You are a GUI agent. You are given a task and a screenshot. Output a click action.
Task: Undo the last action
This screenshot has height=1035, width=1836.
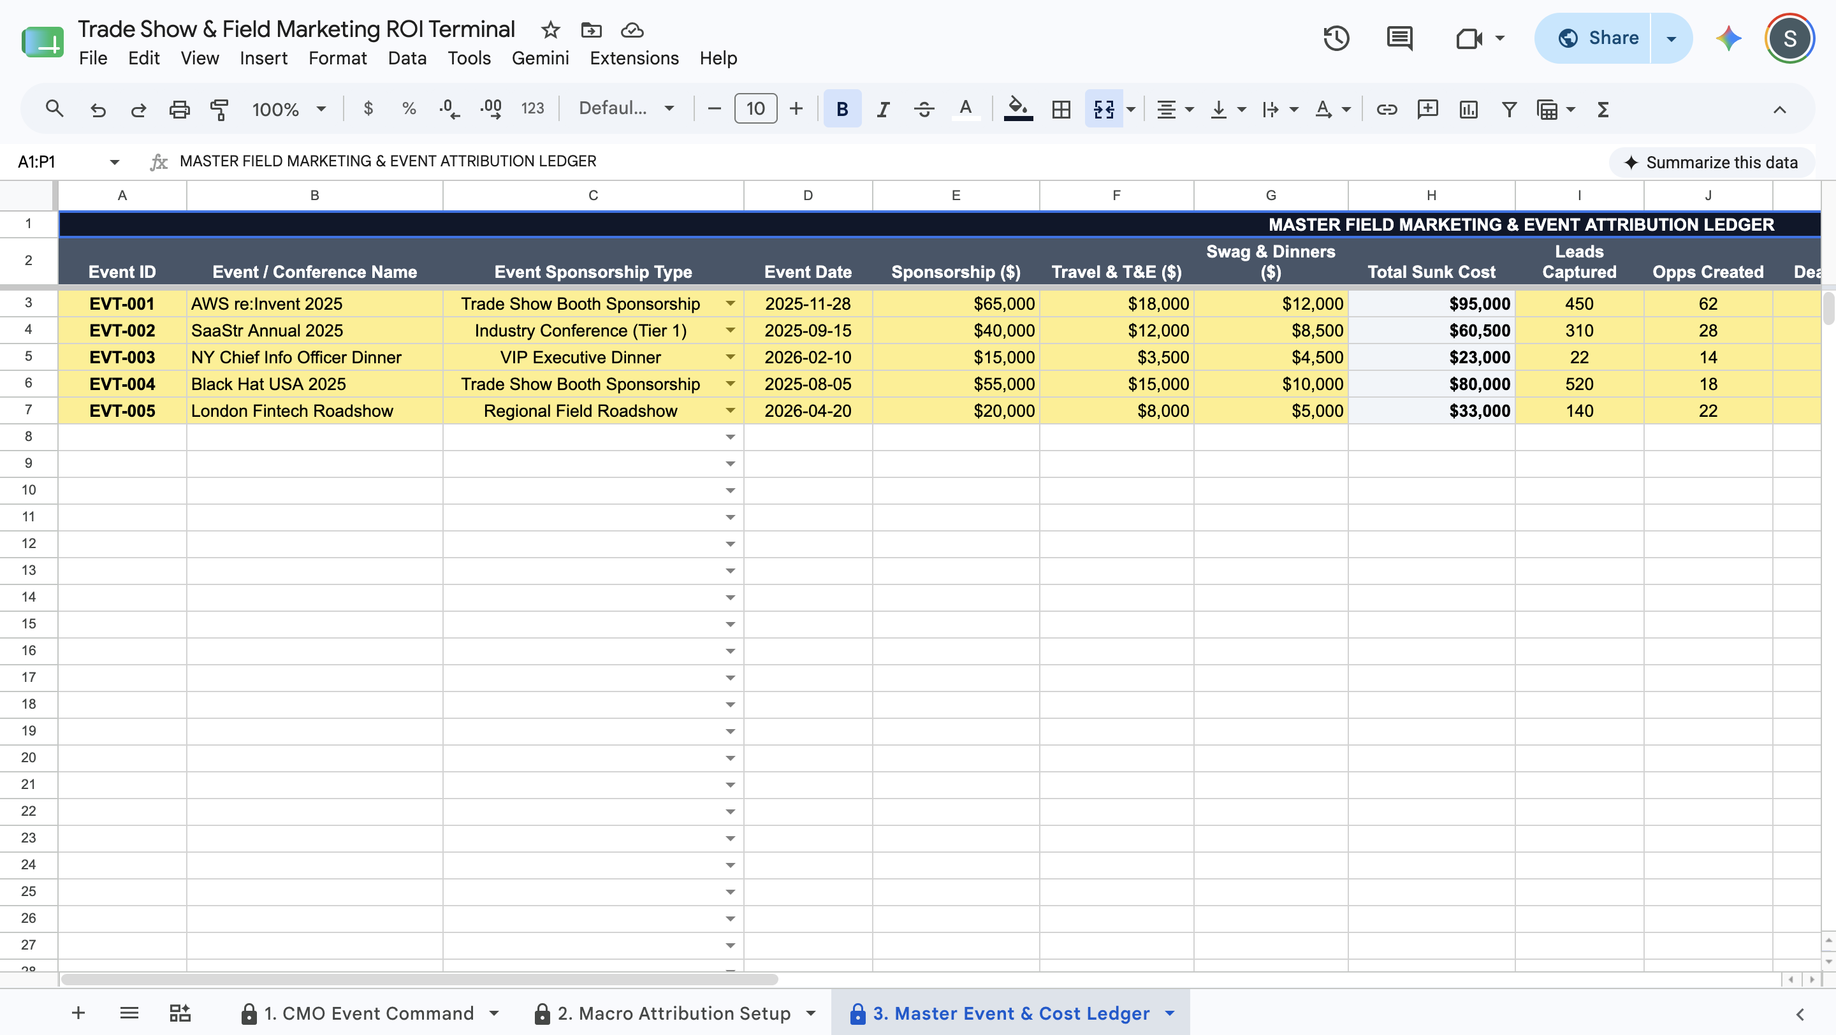pos(98,109)
